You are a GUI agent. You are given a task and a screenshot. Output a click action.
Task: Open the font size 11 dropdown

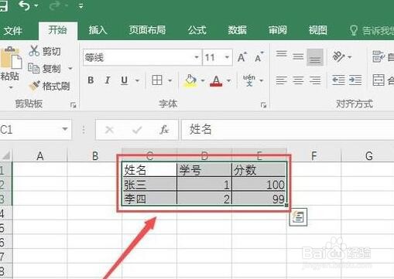coord(227,57)
